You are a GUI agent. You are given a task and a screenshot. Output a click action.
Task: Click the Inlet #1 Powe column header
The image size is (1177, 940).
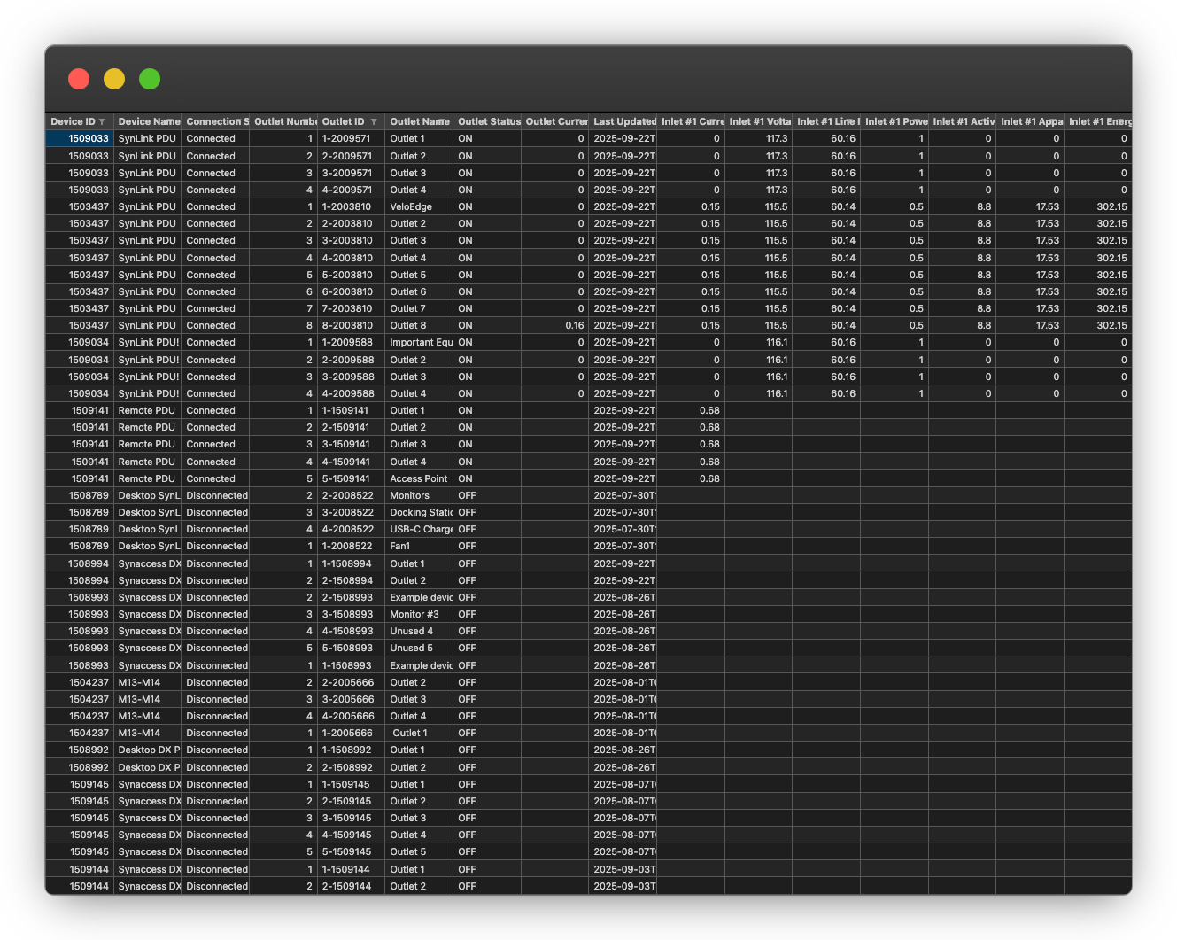pos(894,121)
